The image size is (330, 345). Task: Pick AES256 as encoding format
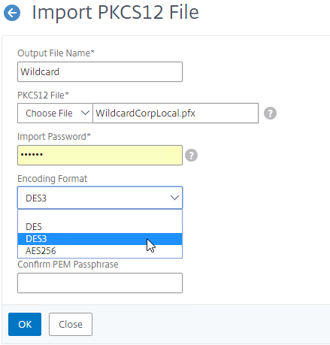[100, 251]
